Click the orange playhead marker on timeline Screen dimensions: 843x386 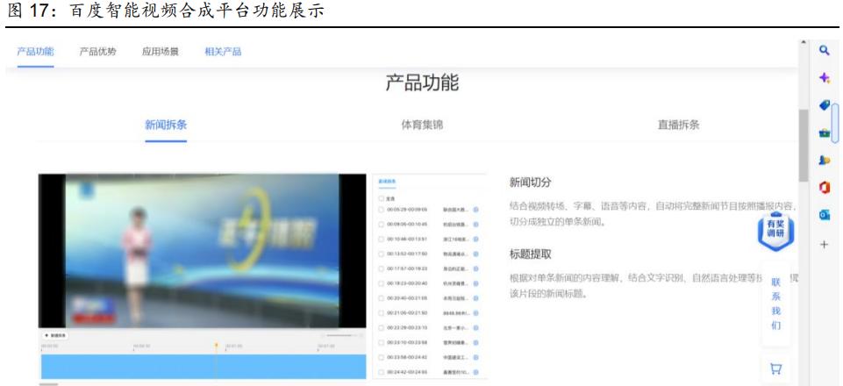(x=216, y=346)
